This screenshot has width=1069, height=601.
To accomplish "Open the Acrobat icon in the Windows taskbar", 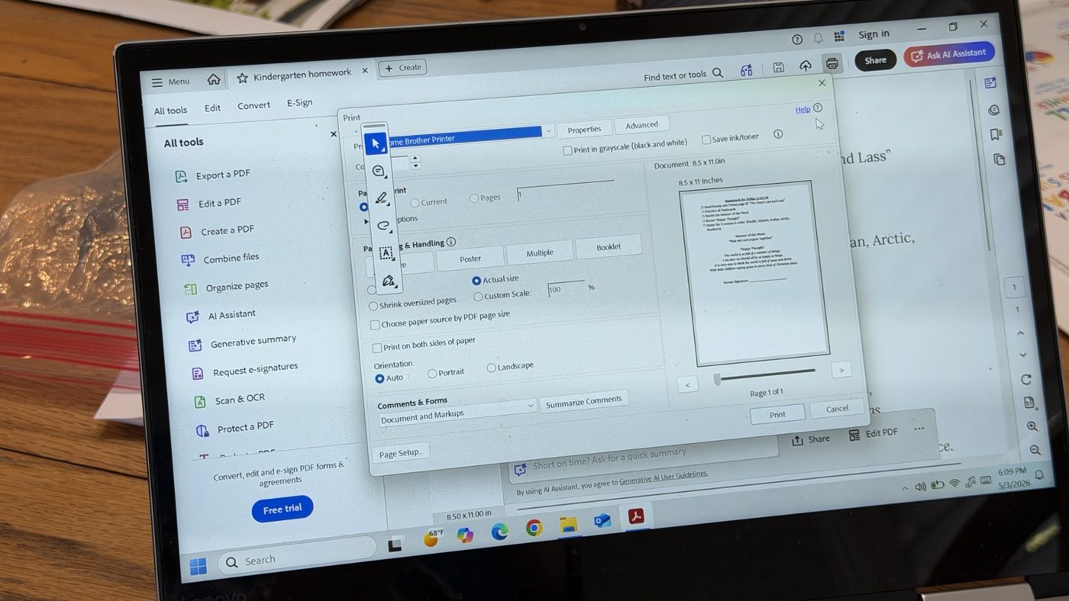I will [636, 517].
